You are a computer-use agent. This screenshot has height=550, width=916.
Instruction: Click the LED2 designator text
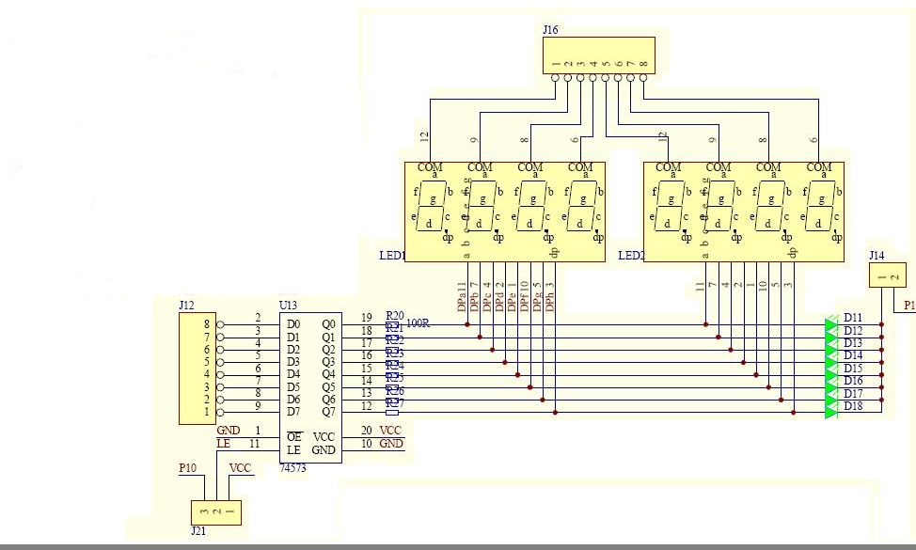pos(630,256)
